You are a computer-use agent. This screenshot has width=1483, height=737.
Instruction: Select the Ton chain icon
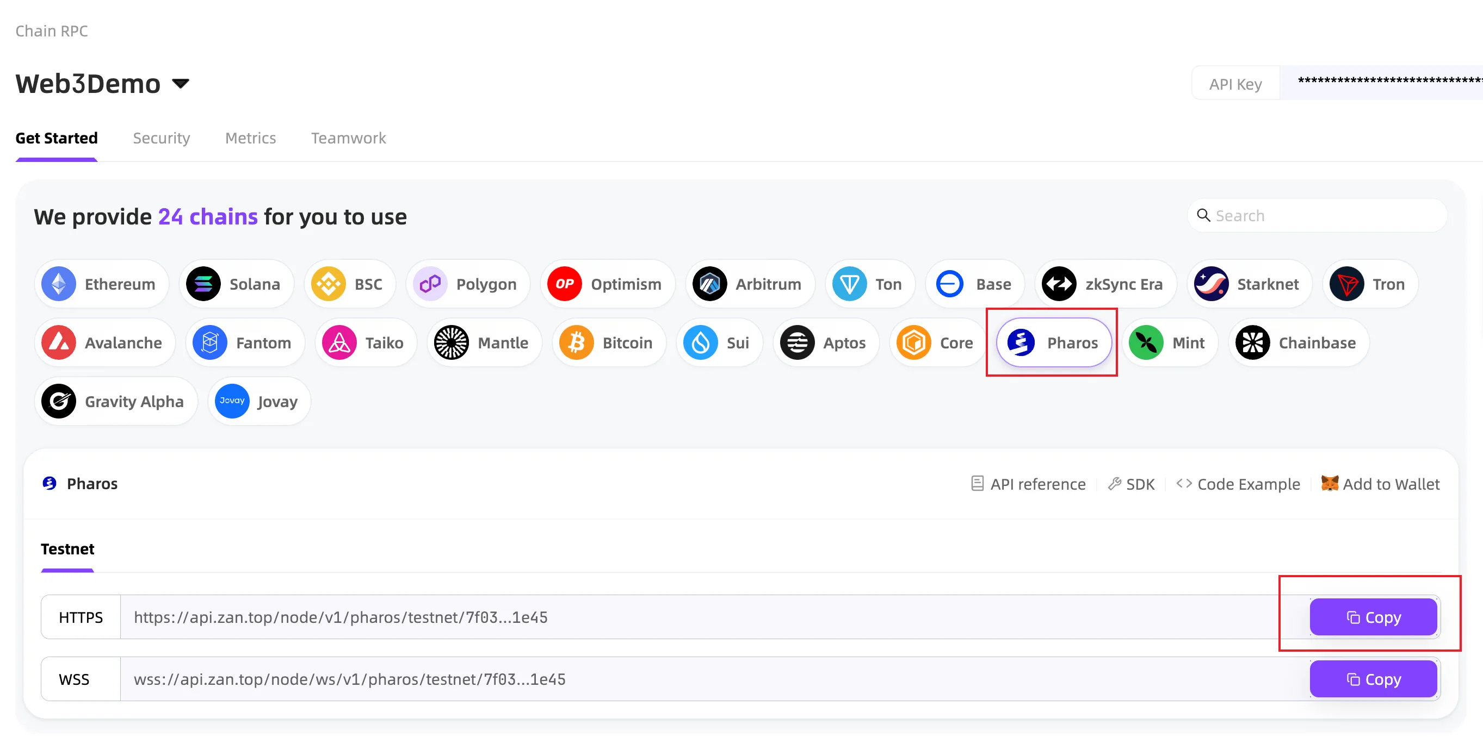[x=849, y=284]
